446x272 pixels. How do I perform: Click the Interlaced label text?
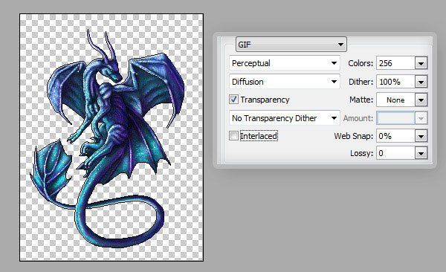[x=259, y=136]
